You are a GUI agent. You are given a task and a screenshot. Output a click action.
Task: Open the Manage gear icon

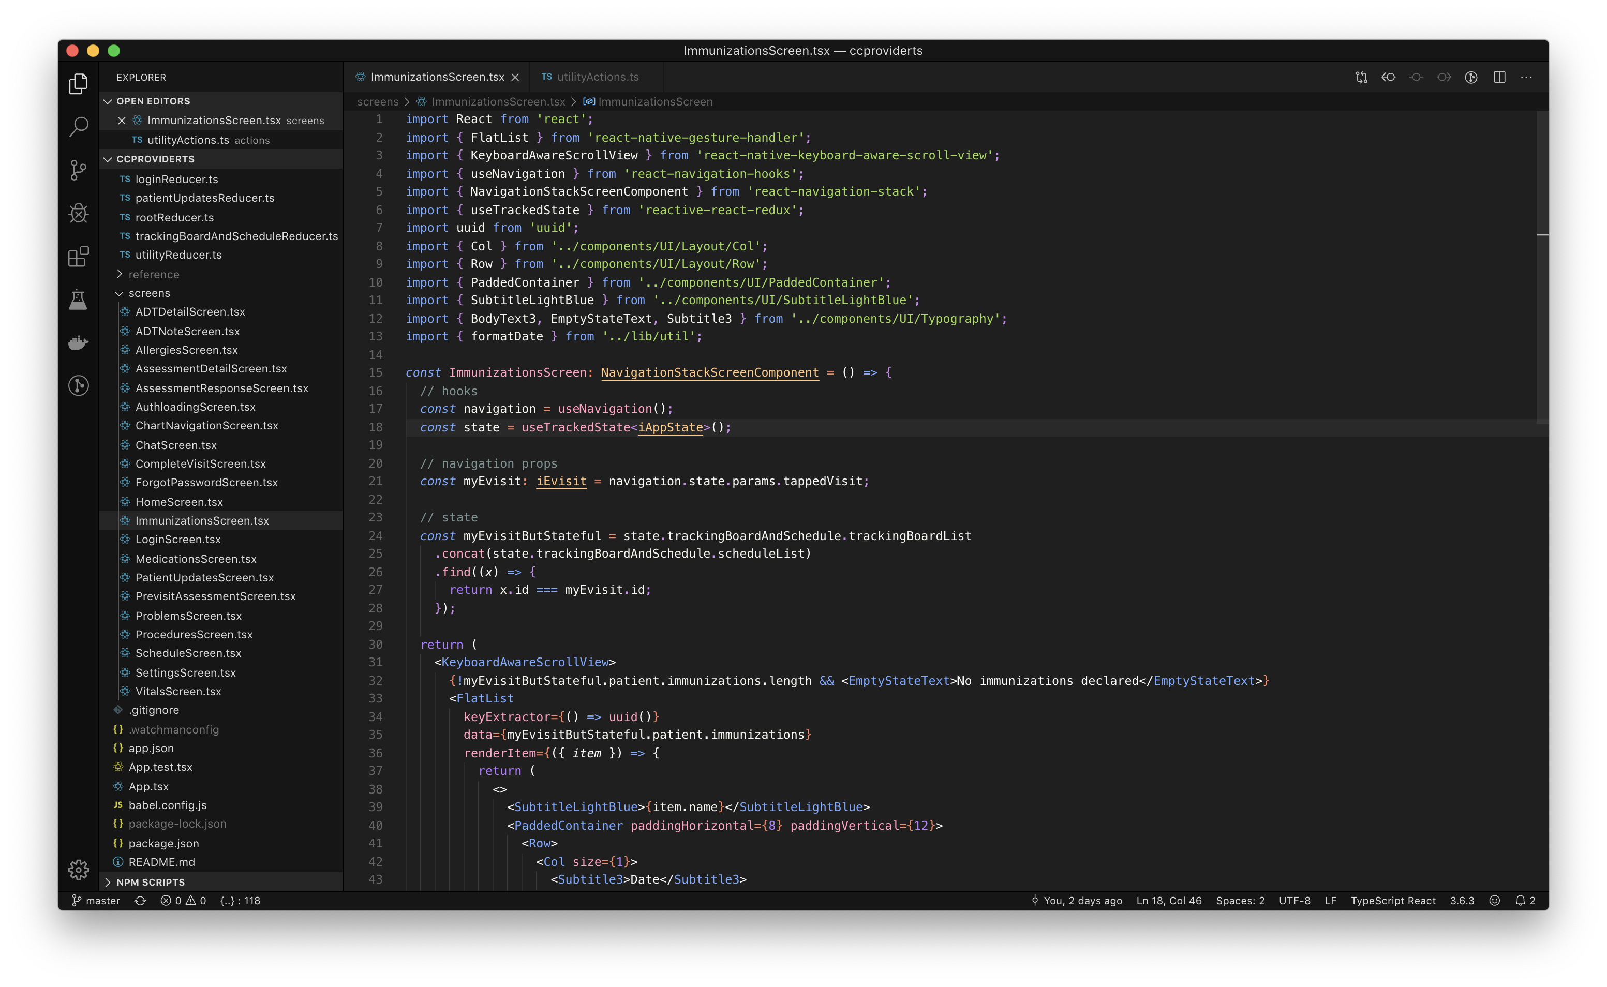click(78, 870)
